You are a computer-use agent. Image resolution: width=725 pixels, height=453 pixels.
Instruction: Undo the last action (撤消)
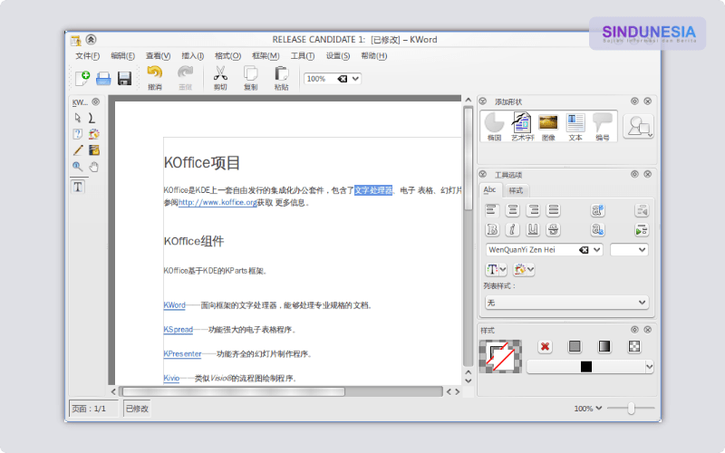tap(155, 77)
